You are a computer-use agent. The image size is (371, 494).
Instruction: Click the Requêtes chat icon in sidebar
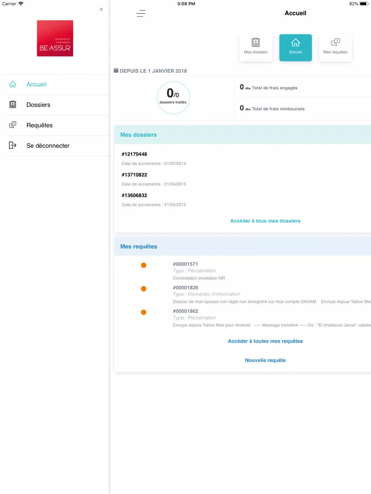(x=13, y=125)
